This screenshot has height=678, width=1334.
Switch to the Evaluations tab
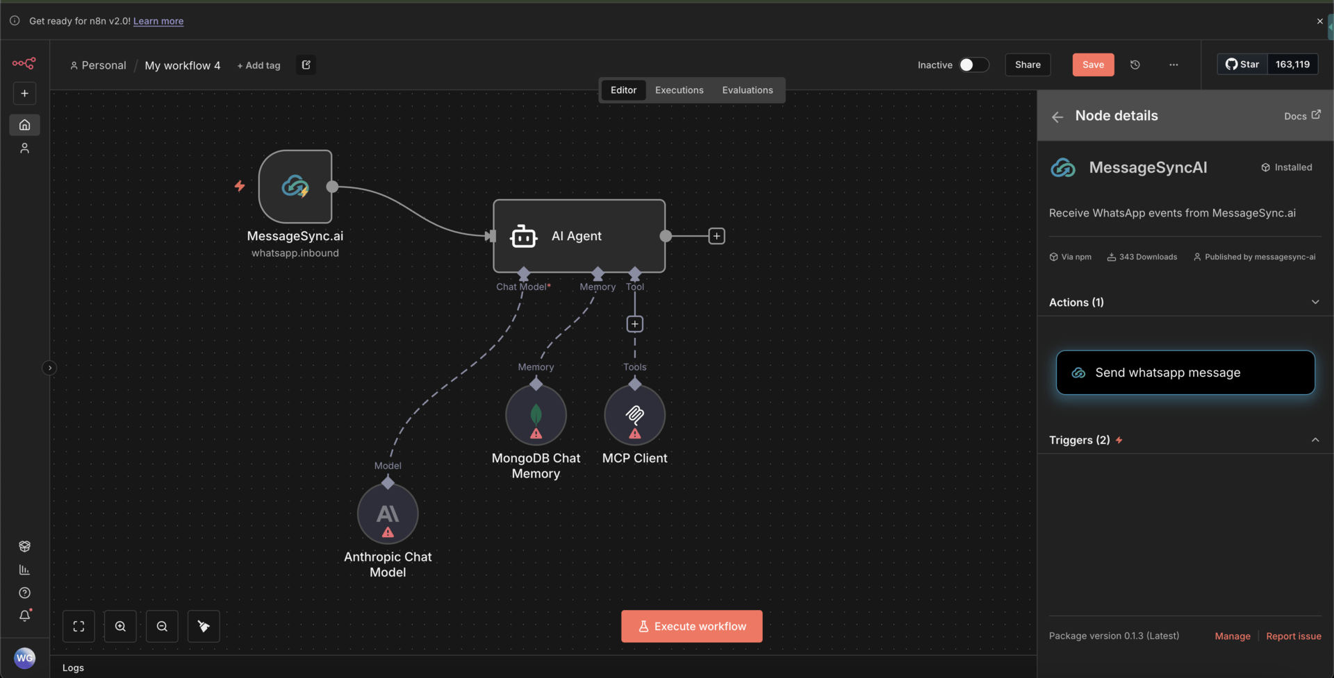click(747, 90)
